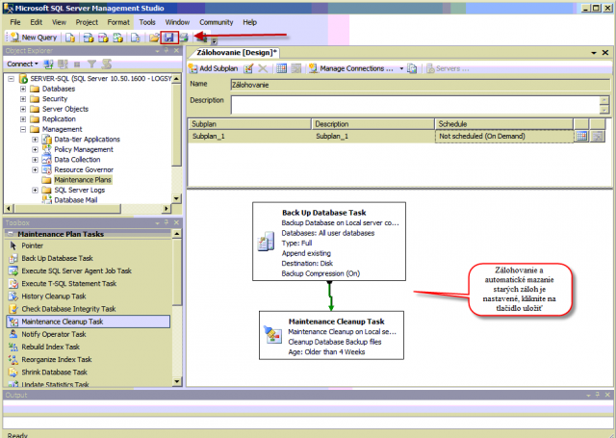This screenshot has width=616, height=438.
Task: Click the Disconnect icon in Object Explorer
Action: [x=63, y=64]
